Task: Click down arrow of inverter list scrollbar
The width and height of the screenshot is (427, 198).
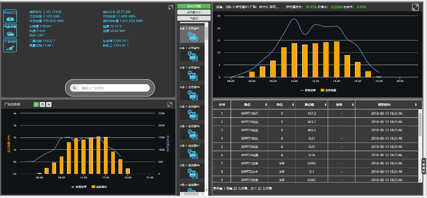Action: (206, 190)
